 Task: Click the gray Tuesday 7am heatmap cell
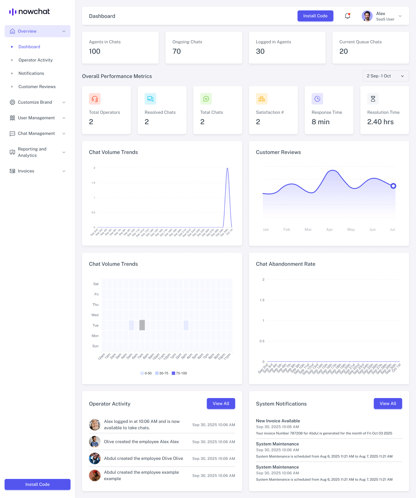click(142, 325)
